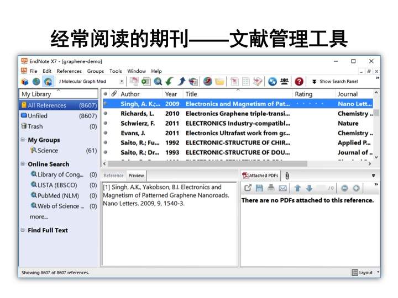This screenshot has height=298, width=398.
Task: Click horizontal scrollbar of reference list
Action: 207,164
